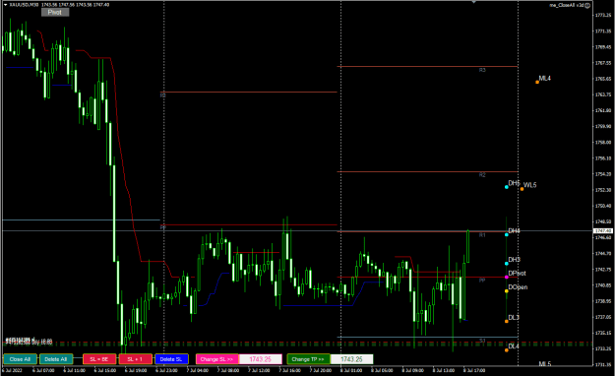This screenshot has height=376, width=615.
Task: Click the current price tag 1747.40 on scale
Action: (604, 231)
